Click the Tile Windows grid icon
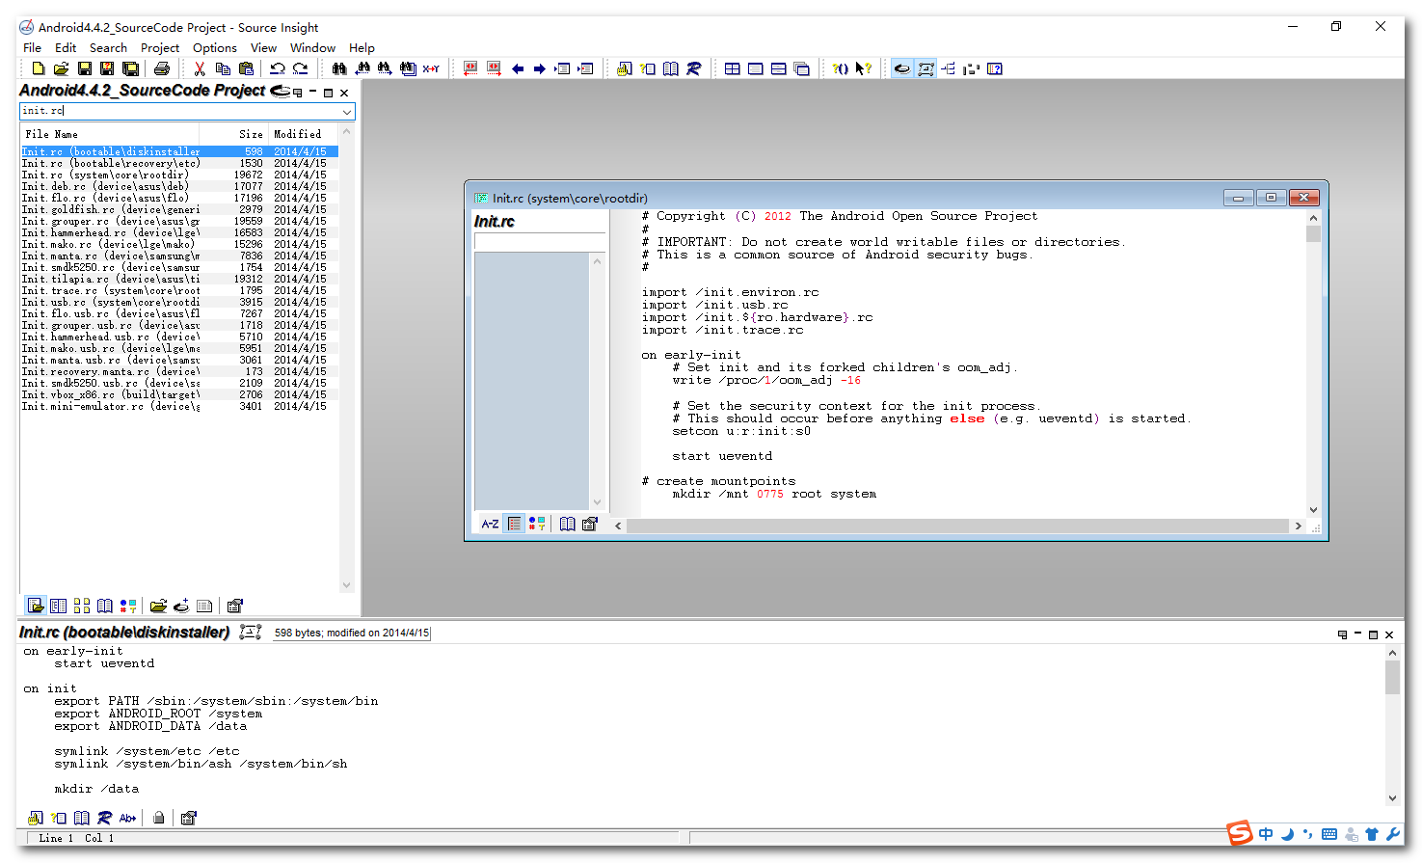This screenshot has width=1422, height=863. tap(733, 68)
